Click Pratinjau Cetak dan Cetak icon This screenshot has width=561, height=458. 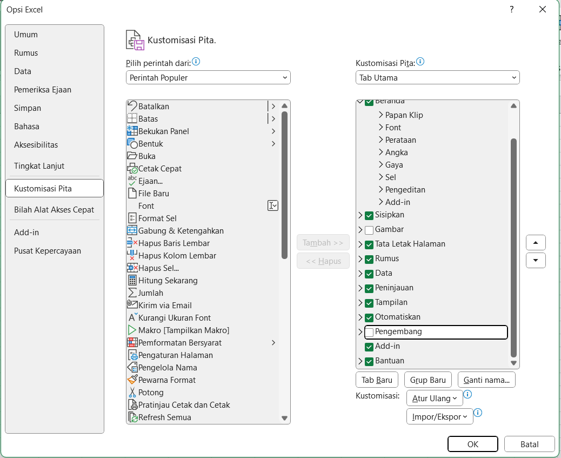click(132, 405)
